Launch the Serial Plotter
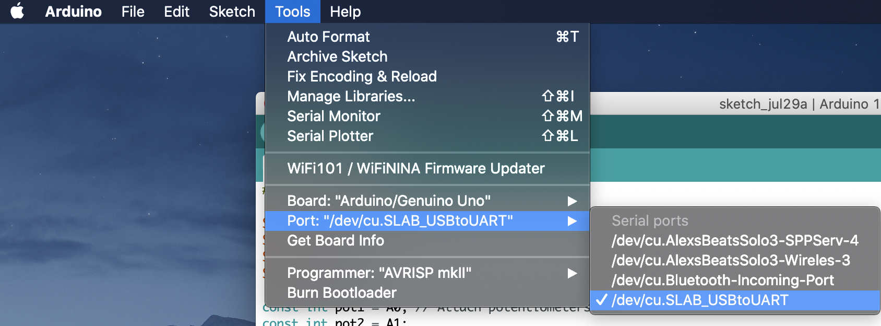 click(x=330, y=136)
